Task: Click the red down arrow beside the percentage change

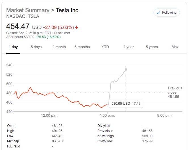Action: pos(77,28)
